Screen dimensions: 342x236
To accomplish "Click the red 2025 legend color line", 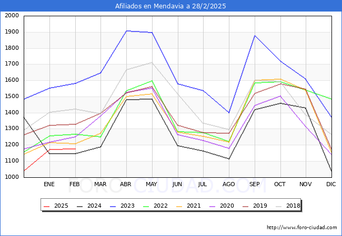I will pos(47,206).
